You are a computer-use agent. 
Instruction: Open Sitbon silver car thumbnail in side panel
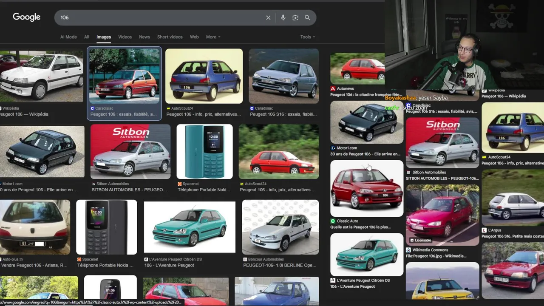(442, 142)
